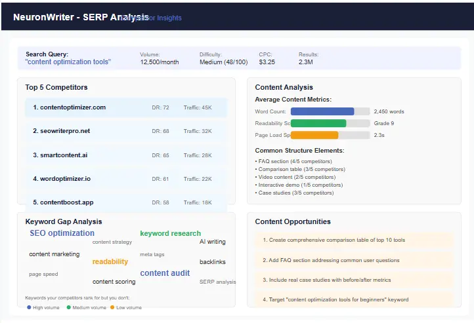Image resolution: width=474 pixels, height=323 pixels.
Task: Click the 'Top 5 Competitors' heading
Action: pyautogui.click(x=56, y=87)
